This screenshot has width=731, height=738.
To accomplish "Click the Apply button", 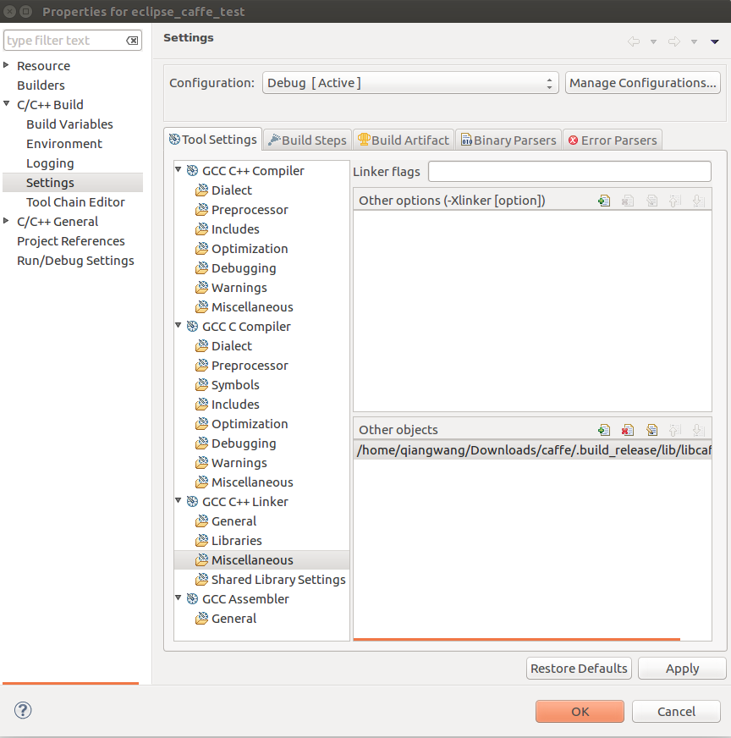I will click(x=682, y=669).
